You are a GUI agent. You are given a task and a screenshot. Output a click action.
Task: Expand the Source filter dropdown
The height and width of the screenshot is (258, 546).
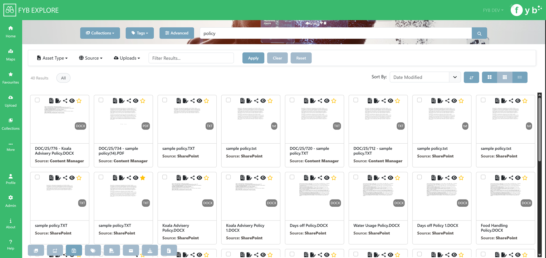click(x=91, y=58)
